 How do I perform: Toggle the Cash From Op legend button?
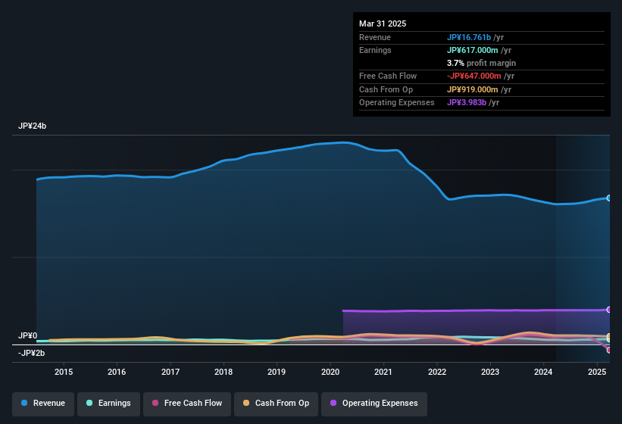276,403
